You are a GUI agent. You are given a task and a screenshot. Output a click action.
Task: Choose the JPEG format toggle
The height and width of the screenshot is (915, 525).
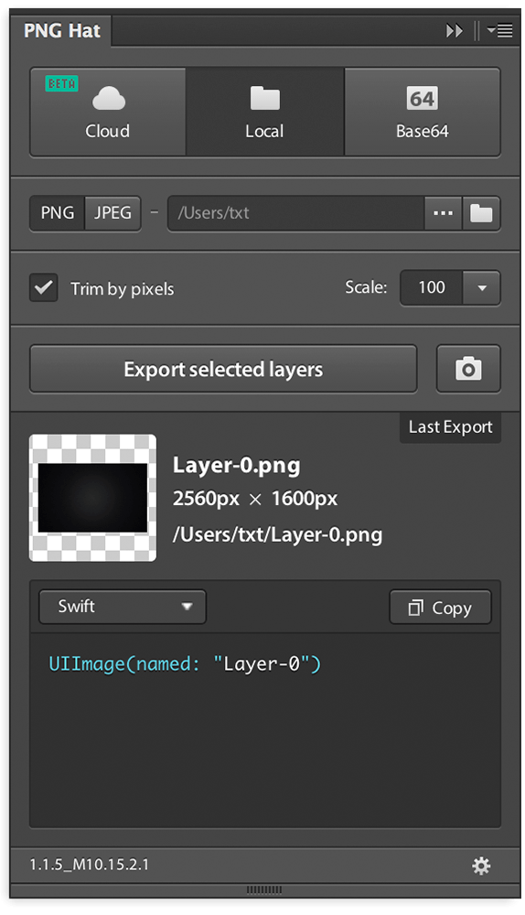click(x=113, y=213)
